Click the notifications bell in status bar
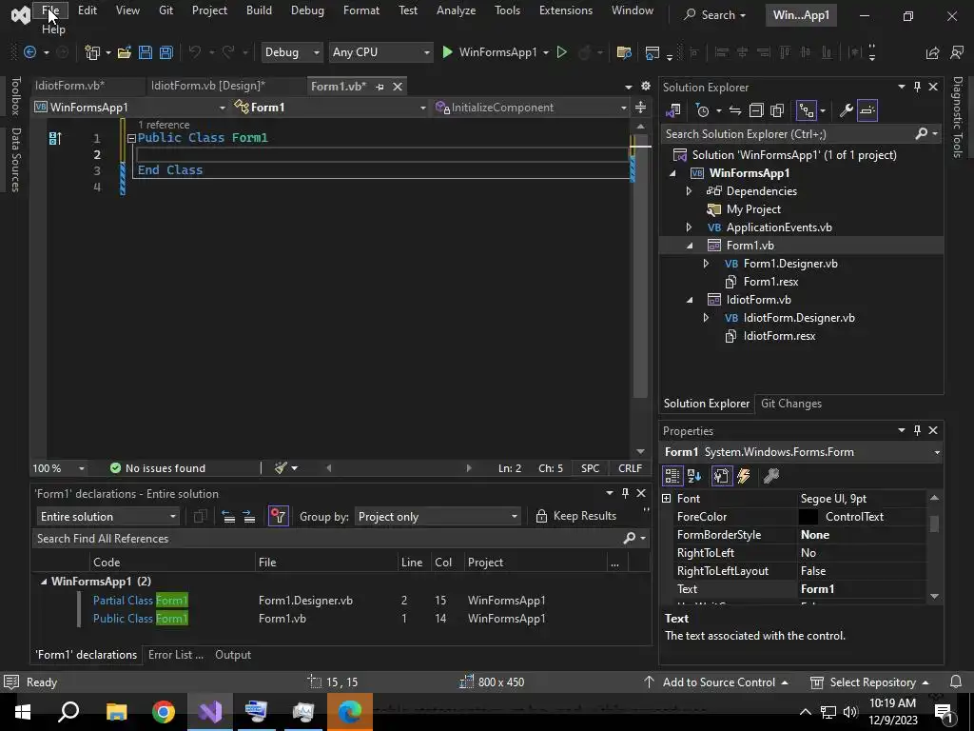Screen dimensions: 974x731 (956, 682)
